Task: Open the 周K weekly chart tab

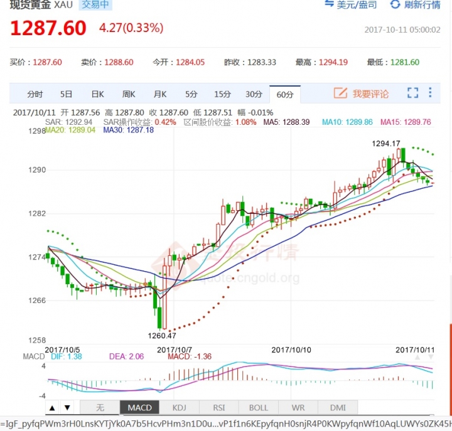Action: tap(129, 94)
